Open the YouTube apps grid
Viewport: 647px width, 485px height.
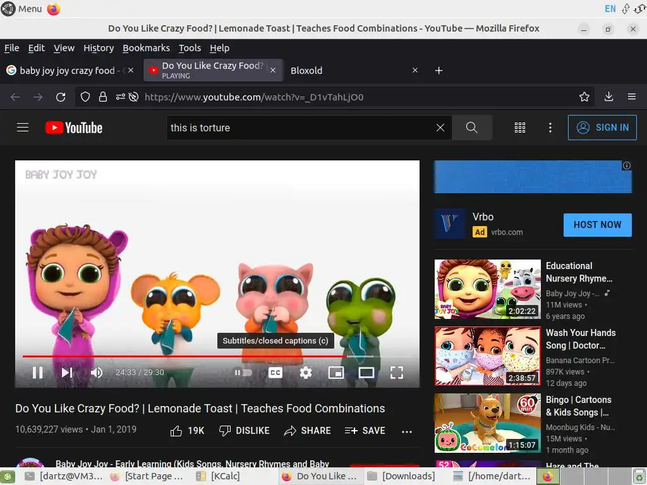(520, 128)
